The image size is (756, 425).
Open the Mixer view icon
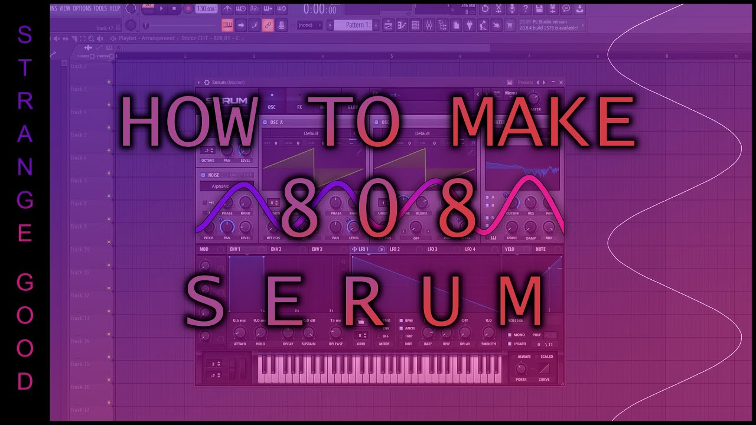(429, 25)
